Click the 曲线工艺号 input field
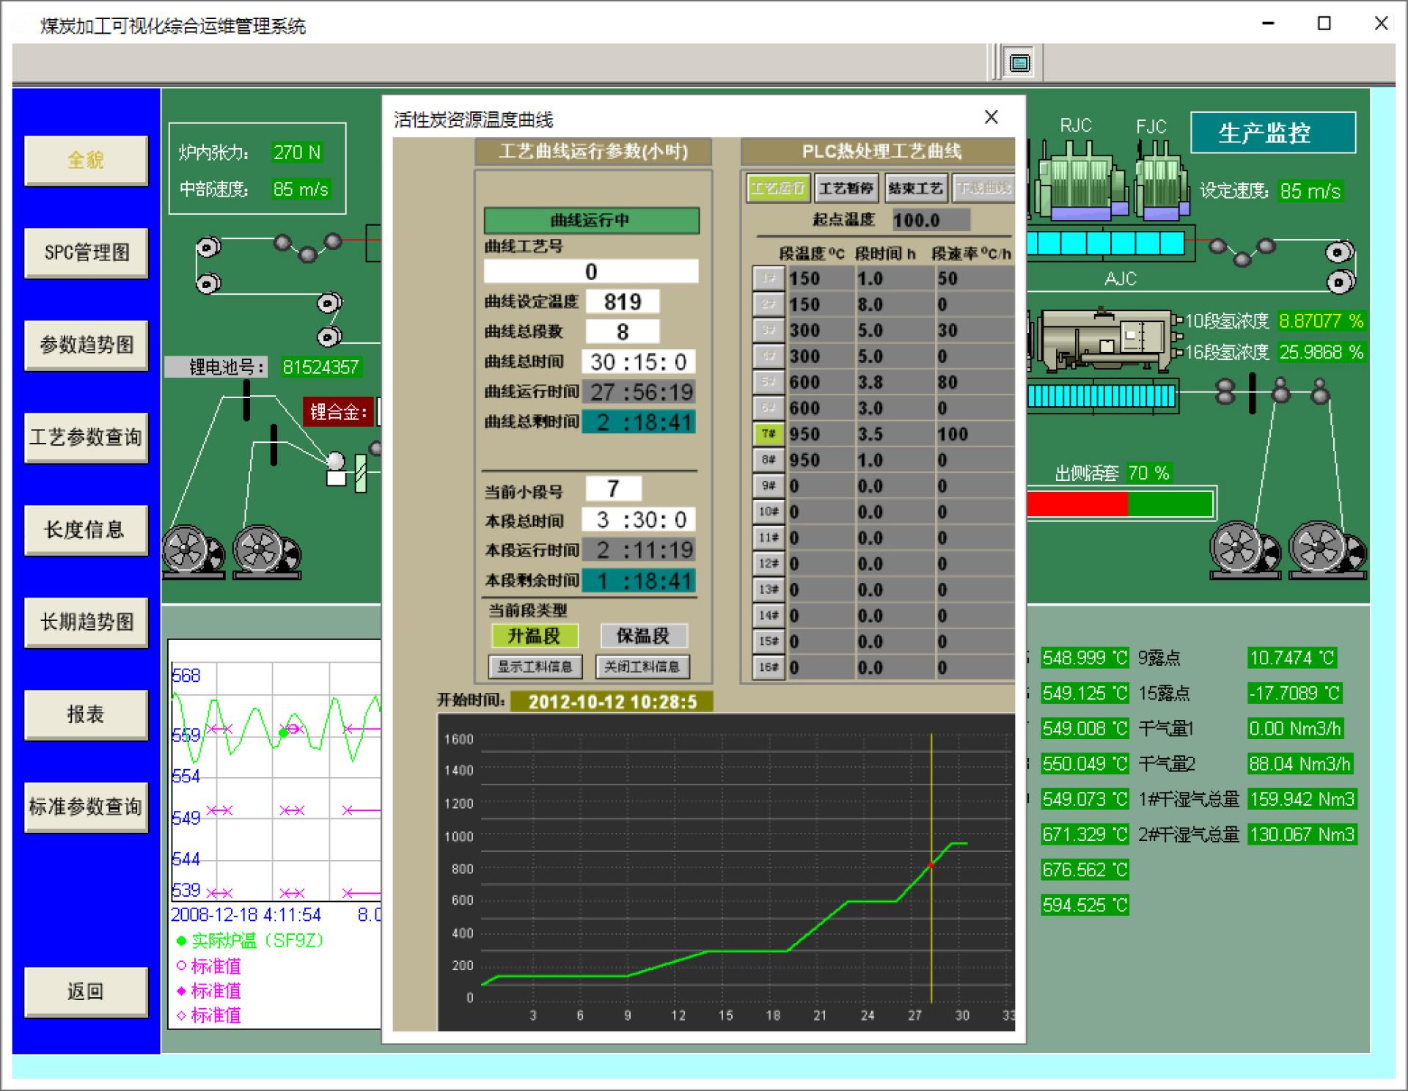This screenshot has width=1408, height=1091. (590, 271)
